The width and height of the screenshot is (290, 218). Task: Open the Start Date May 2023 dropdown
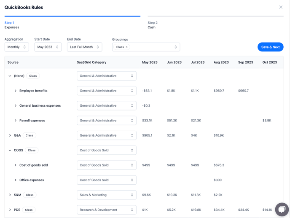pos(48,47)
